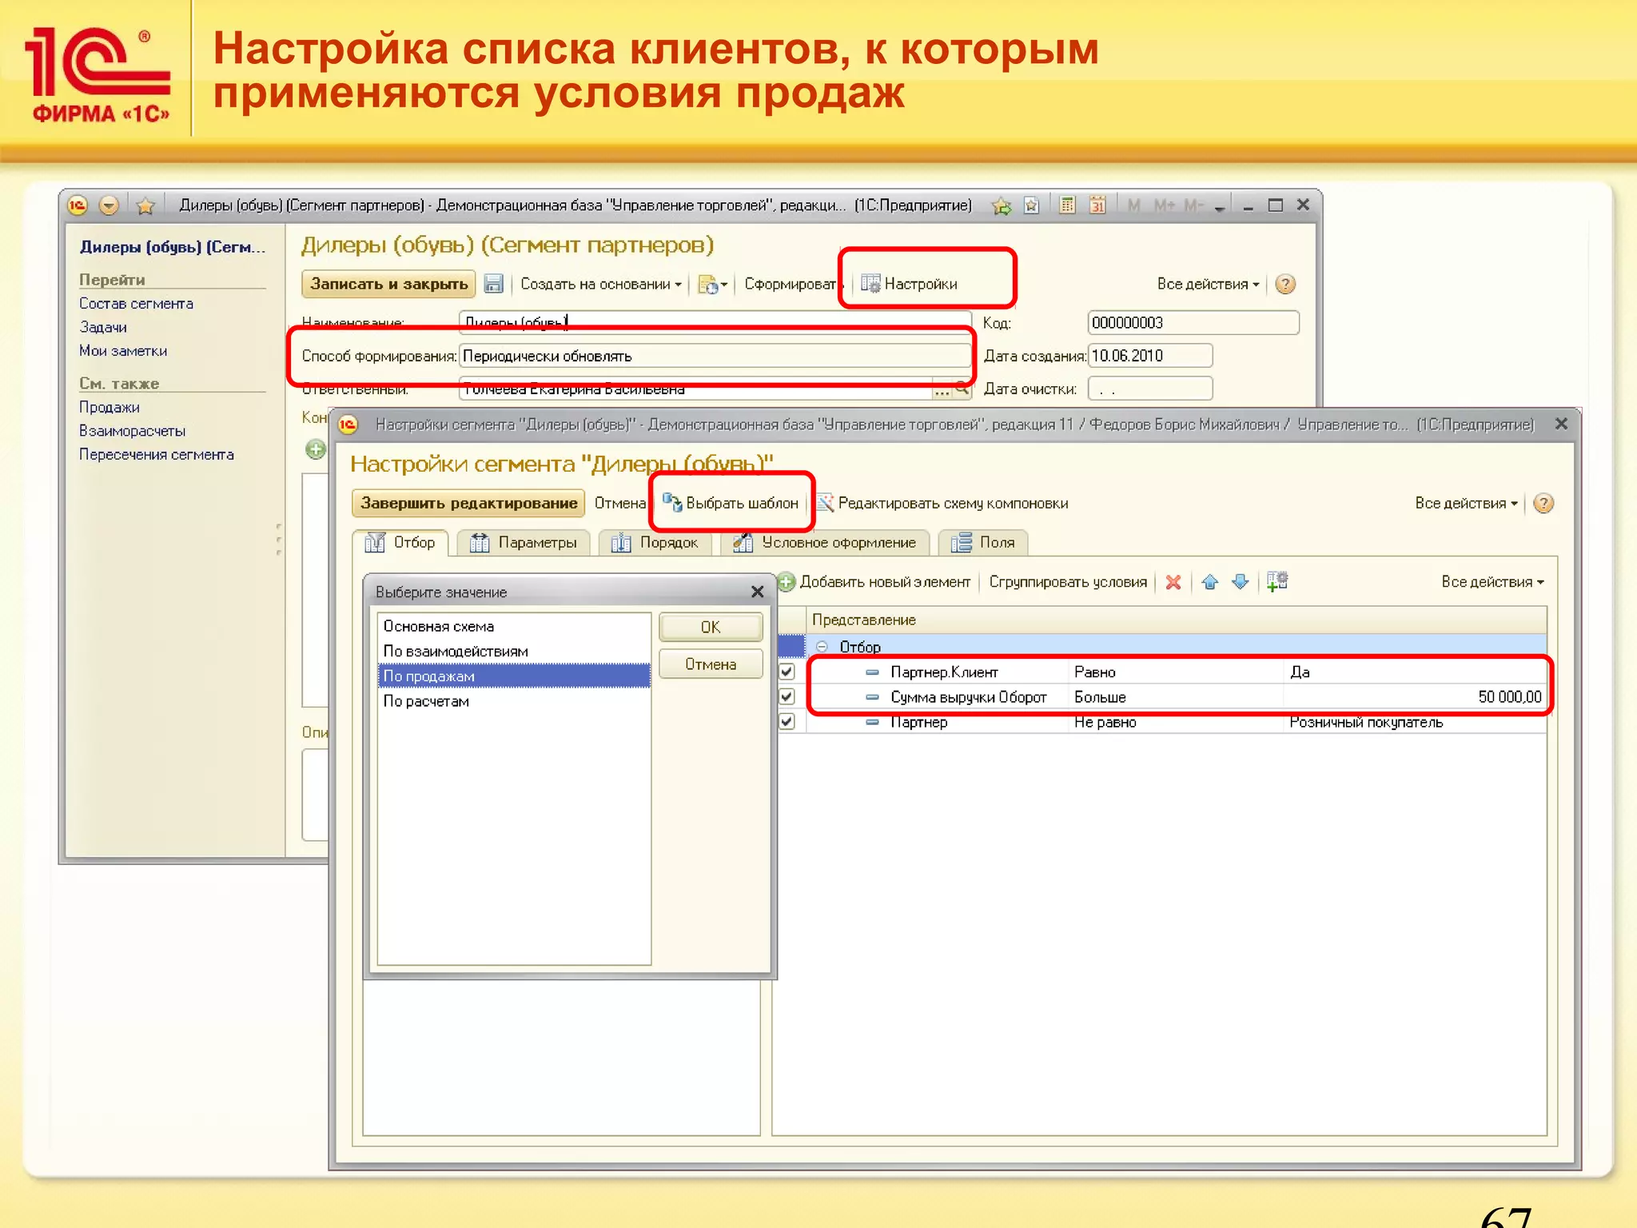Move the filter item down (blue arrow)
Viewport: 1637px width, 1228px height.
[1240, 582]
